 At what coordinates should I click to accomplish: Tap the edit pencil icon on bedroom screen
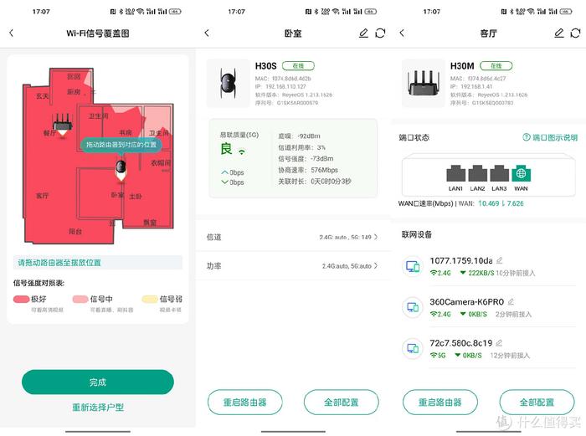[363, 33]
